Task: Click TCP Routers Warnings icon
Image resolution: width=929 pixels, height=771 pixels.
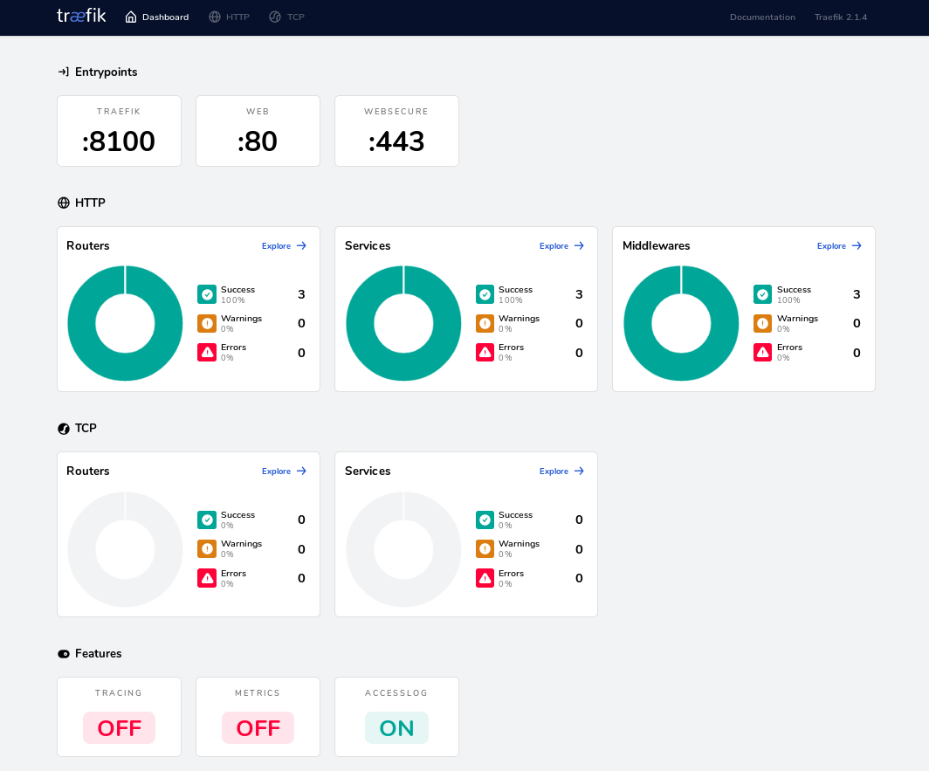Action: coord(207,548)
